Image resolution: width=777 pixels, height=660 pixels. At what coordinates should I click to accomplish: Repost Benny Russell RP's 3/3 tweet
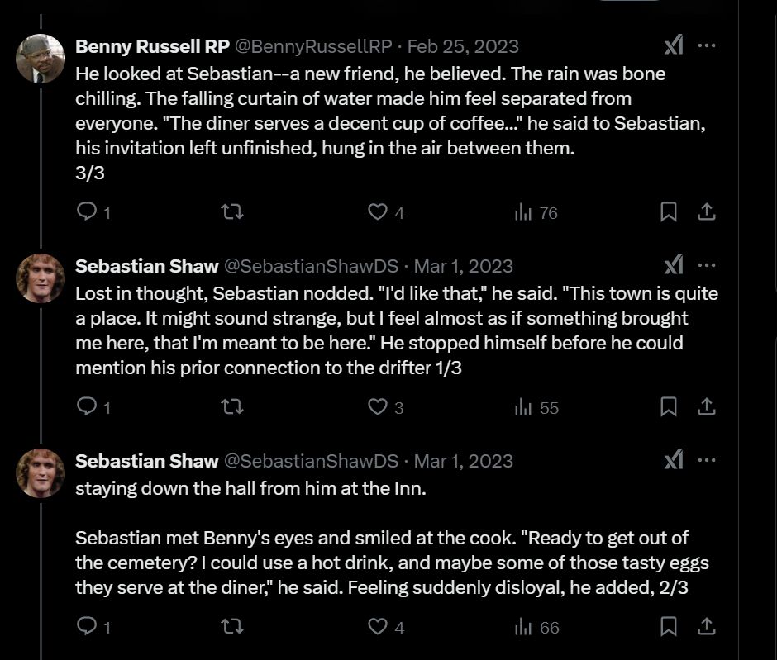(233, 212)
